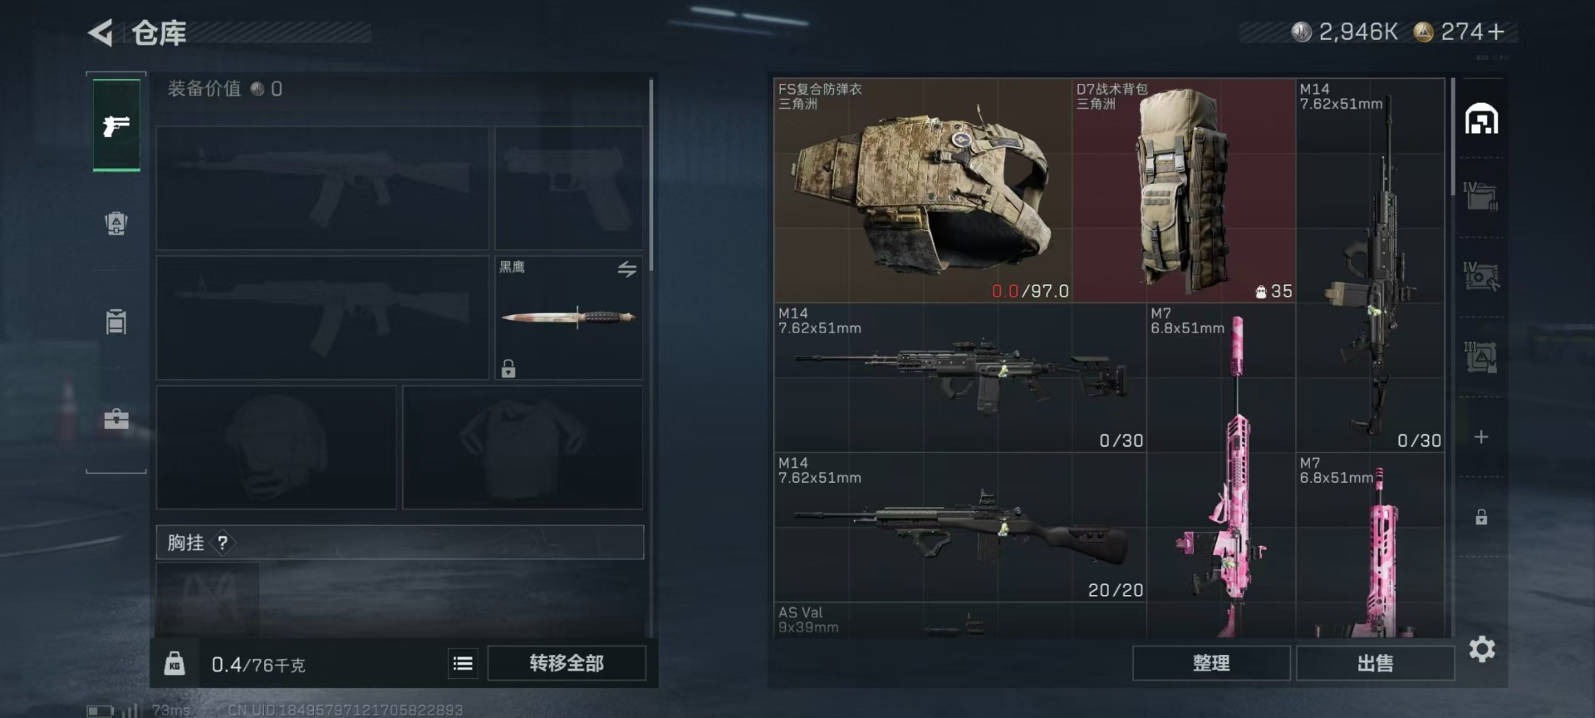Screen dimensions: 1595x718
Task: Open the backpack tab in left sidebar
Action: (116, 223)
